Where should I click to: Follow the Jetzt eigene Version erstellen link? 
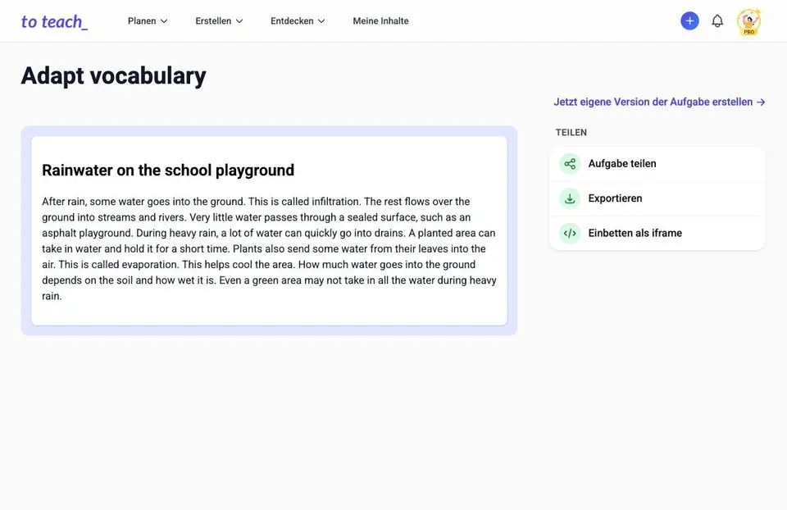point(659,102)
